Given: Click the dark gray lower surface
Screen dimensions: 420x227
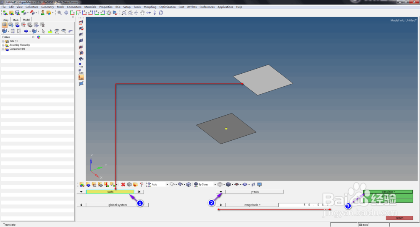Looking at the screenshot, I should 226,129.
